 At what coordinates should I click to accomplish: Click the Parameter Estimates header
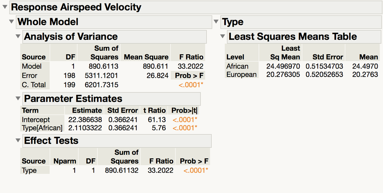[73, 98]
